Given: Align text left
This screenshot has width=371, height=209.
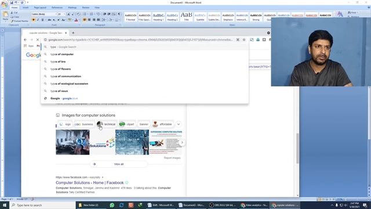Looking at the screenshot, I should pyautogui.click(x=85, y=20).
